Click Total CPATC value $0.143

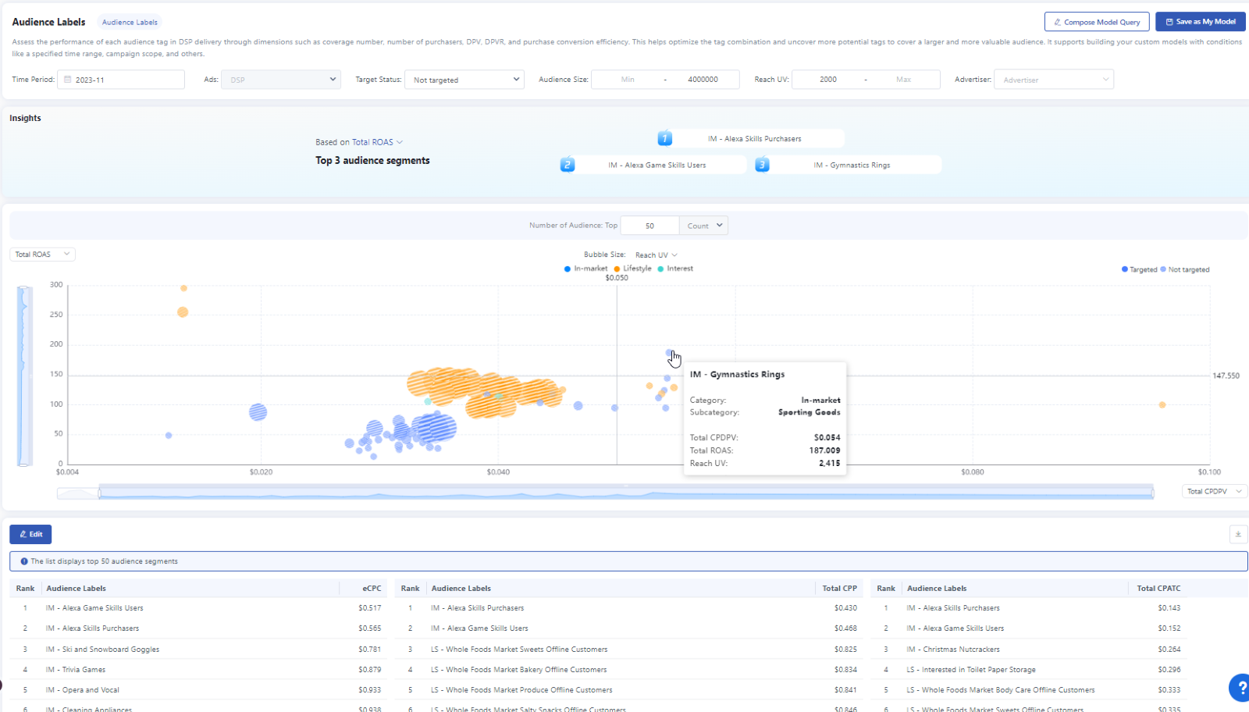(1169, 608)
